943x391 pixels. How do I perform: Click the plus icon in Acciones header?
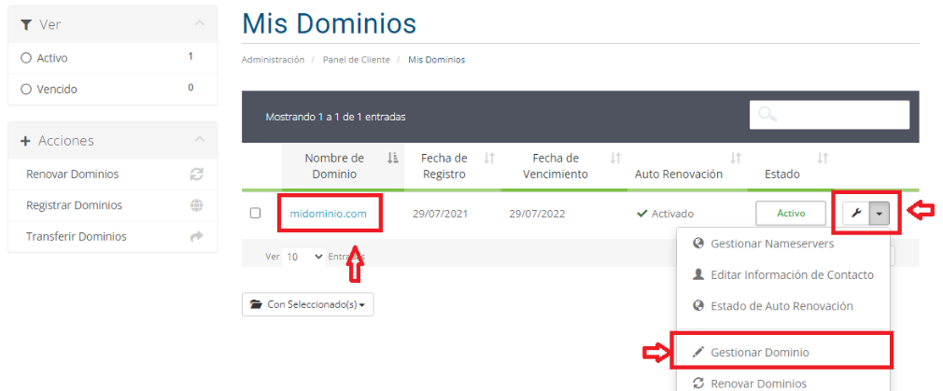pyautogui.click(x=25, y=141)
